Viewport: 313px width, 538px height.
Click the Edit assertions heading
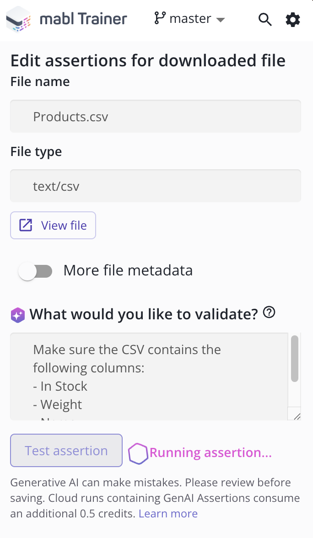[148, 60]
